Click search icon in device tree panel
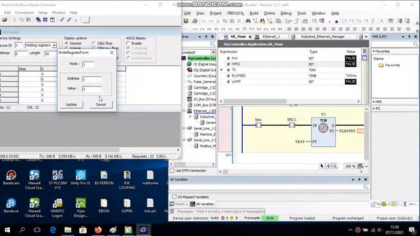 pos(213,44)
